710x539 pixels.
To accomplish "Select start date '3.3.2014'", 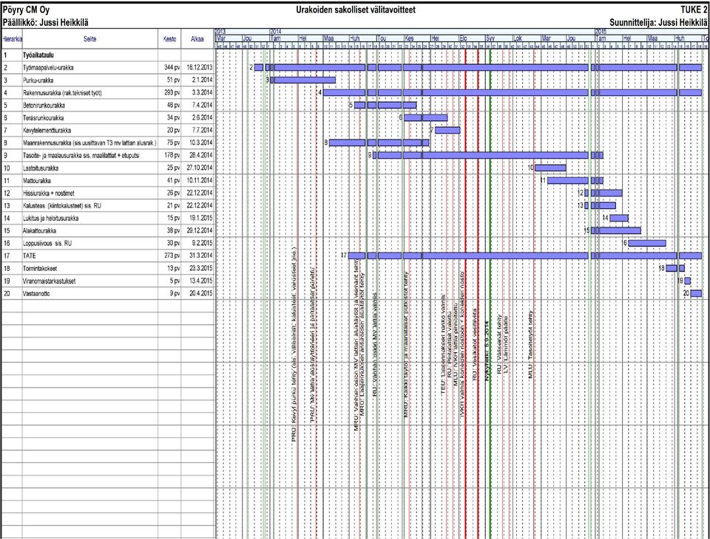I will point(202,93).
